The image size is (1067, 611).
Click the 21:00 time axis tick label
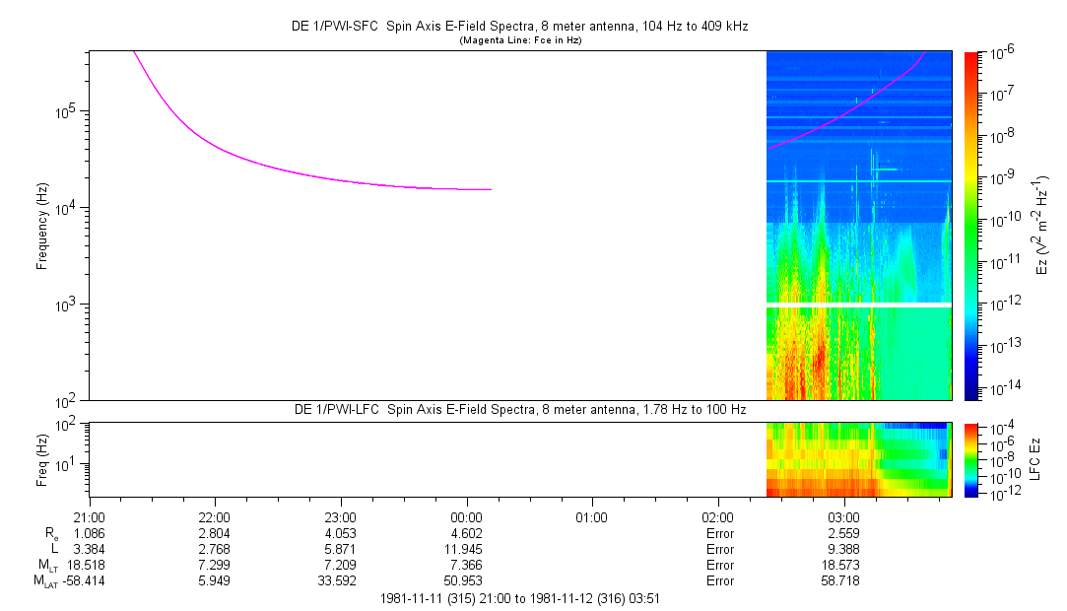coord(89,517)
